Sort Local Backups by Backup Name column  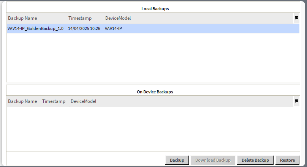22,18
